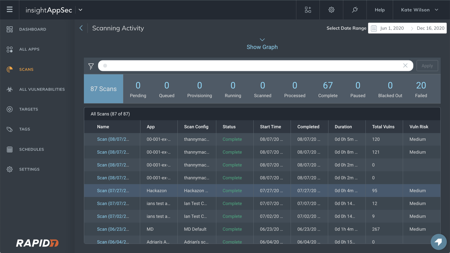Image resolution: width=450 pixels, height=253 pixels.
Task: Open the scan link with 121 vulns
Action: point(113,152)
